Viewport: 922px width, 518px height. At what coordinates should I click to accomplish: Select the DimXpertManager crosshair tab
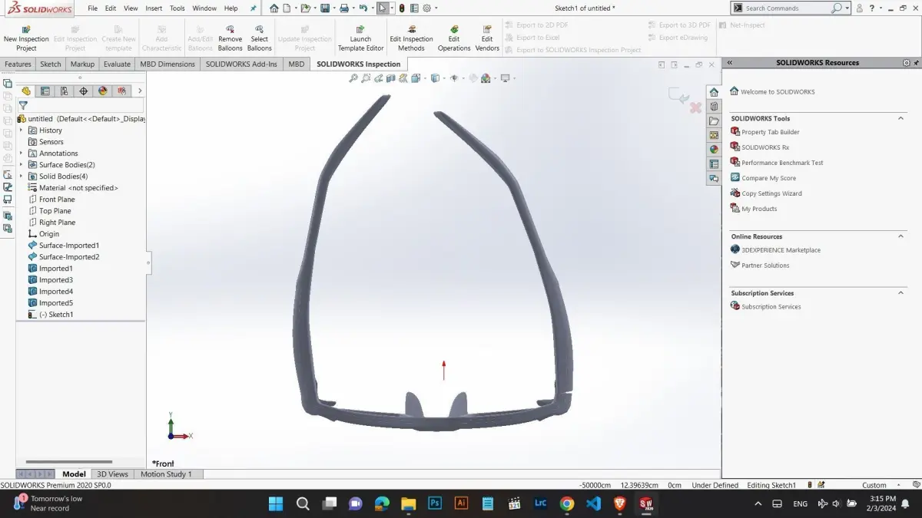tap(84, 91)
